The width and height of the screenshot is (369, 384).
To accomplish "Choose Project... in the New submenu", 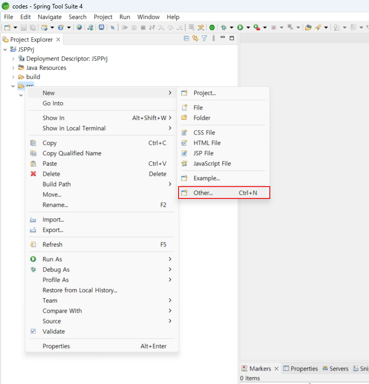I will pos(224,93).
